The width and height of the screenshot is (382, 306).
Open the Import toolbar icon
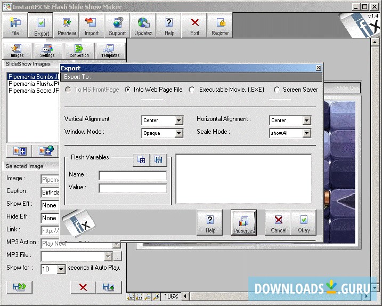point(92,26)
